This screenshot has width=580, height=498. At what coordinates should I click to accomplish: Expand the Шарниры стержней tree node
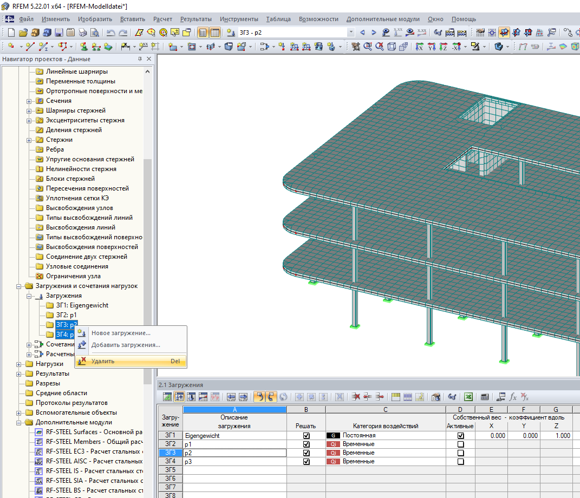(29, 111)
